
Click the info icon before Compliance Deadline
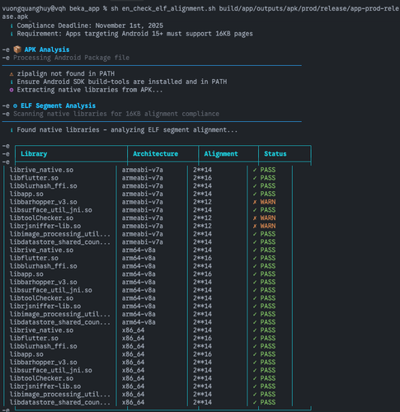[12, 26]
